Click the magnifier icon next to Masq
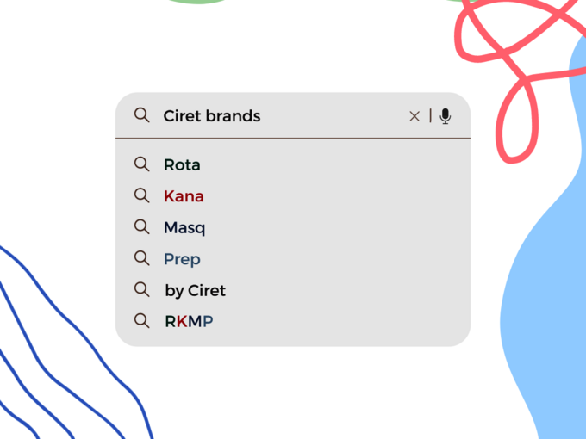Image resolution: width=586 pixels, height=439 pixels. [142, 227]
